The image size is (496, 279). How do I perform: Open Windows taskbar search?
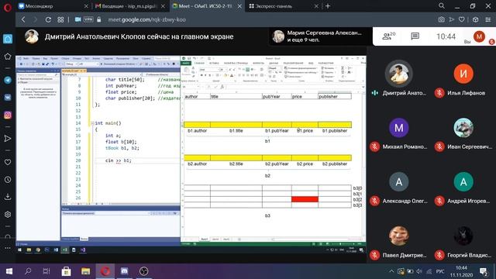click(x=28, y=271)
